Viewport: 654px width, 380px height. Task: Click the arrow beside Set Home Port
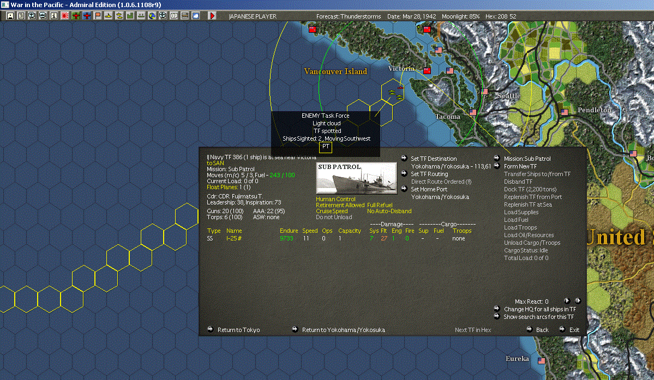point(404,189)
